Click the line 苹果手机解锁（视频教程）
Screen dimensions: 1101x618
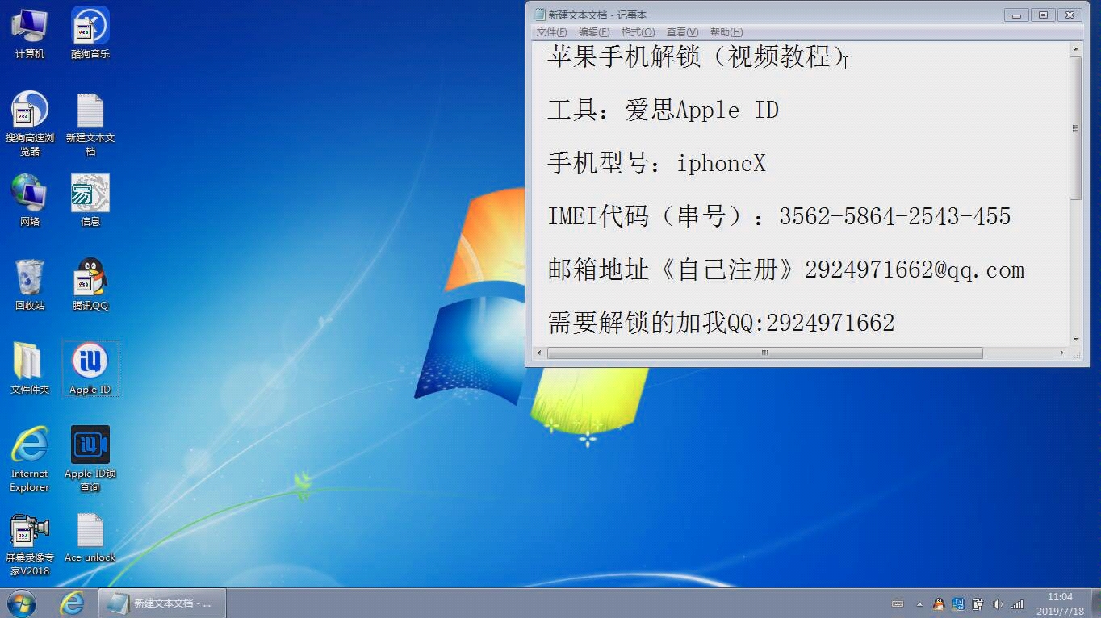pos(696,56)
